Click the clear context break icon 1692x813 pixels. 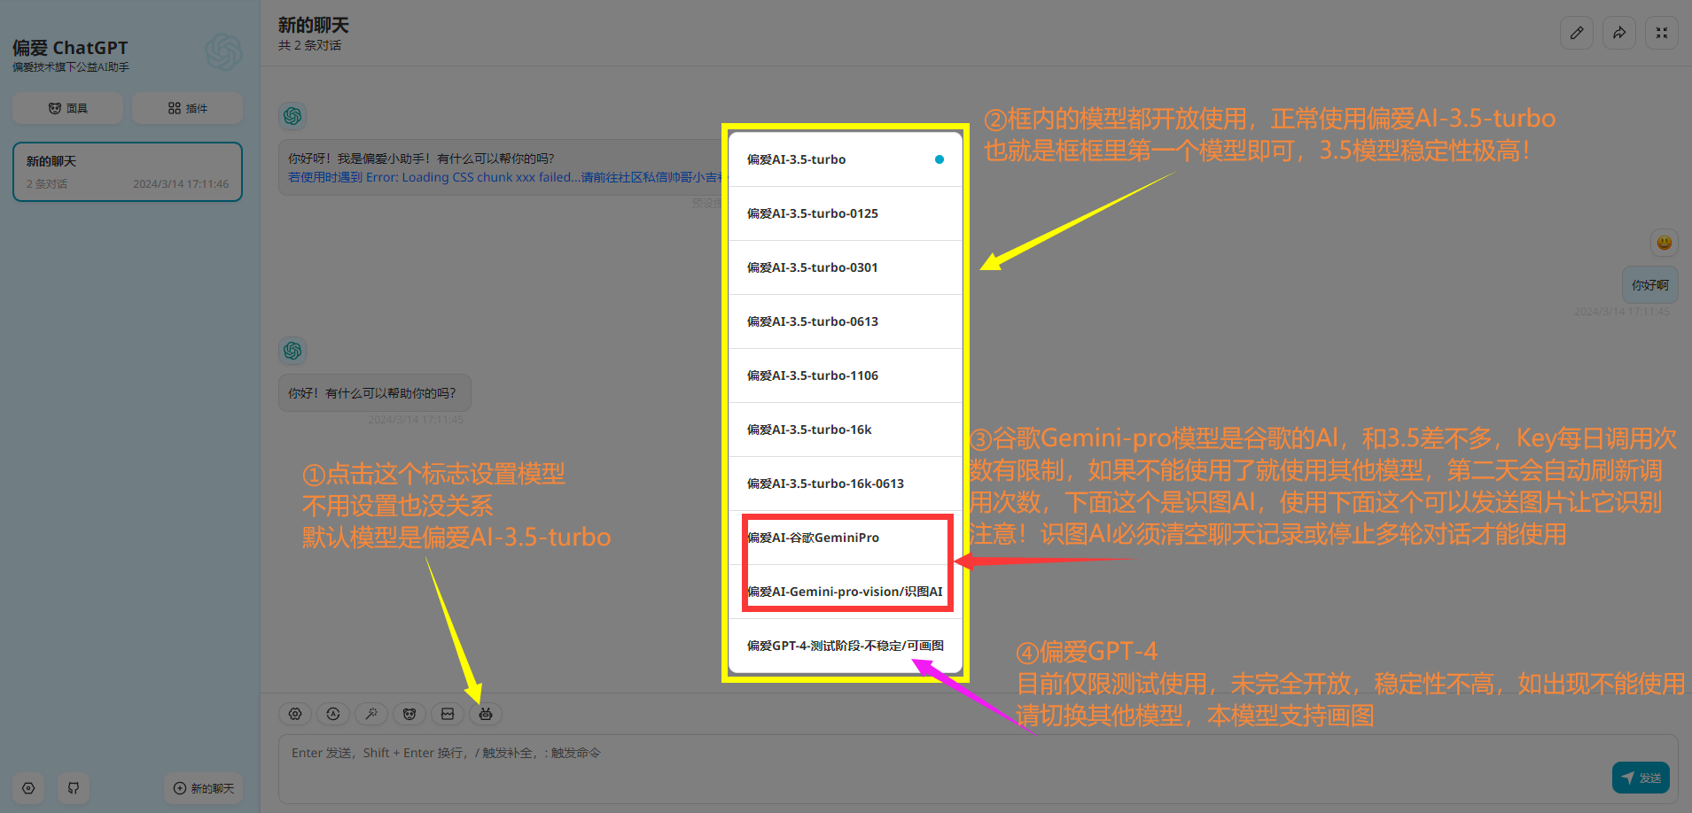[x=448, y=714]
